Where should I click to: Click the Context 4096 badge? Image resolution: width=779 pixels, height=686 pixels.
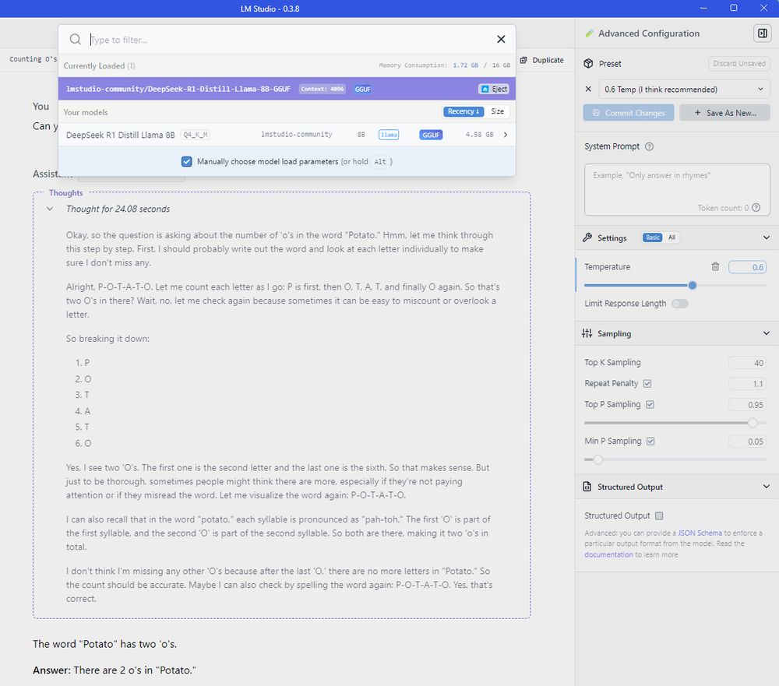[322, 89]
